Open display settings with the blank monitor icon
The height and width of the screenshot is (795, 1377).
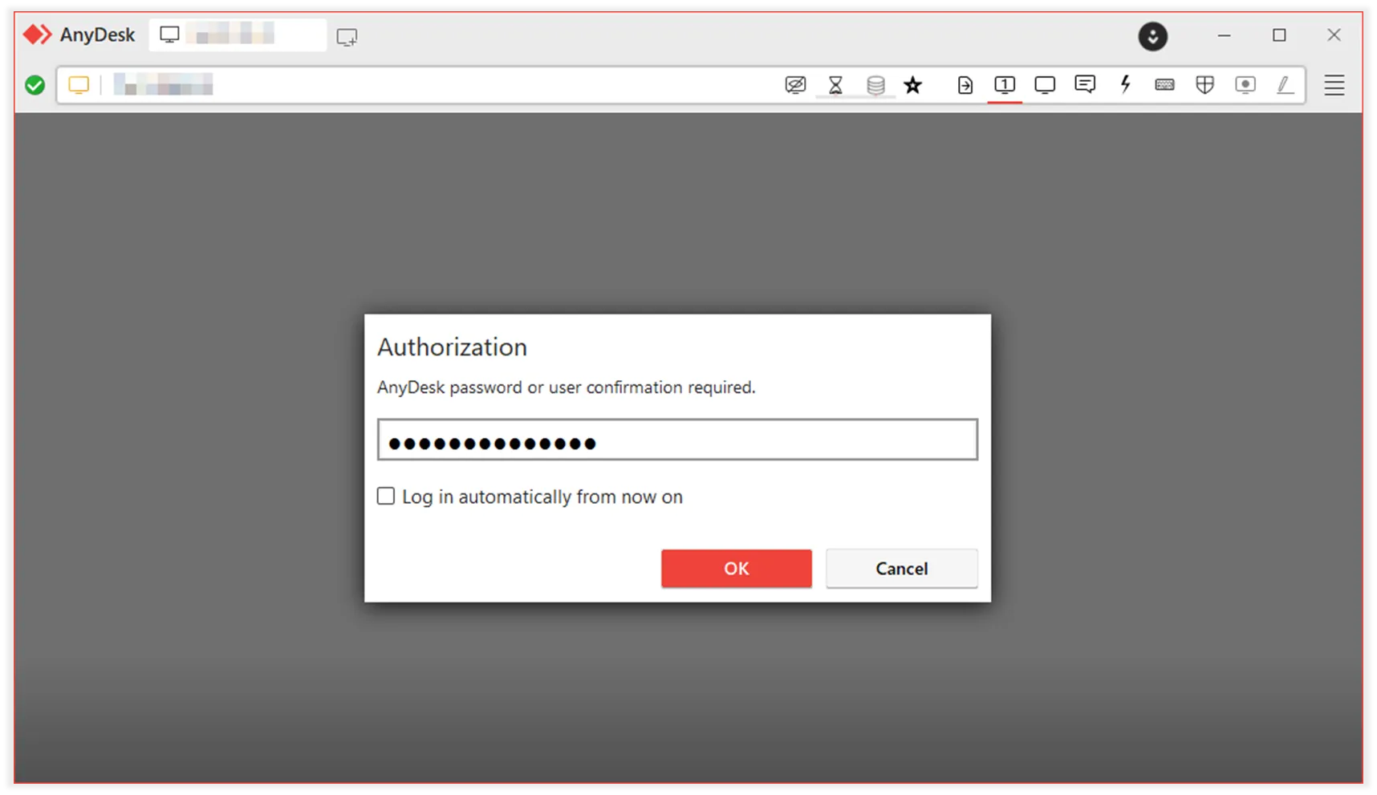pos(1044,85)
